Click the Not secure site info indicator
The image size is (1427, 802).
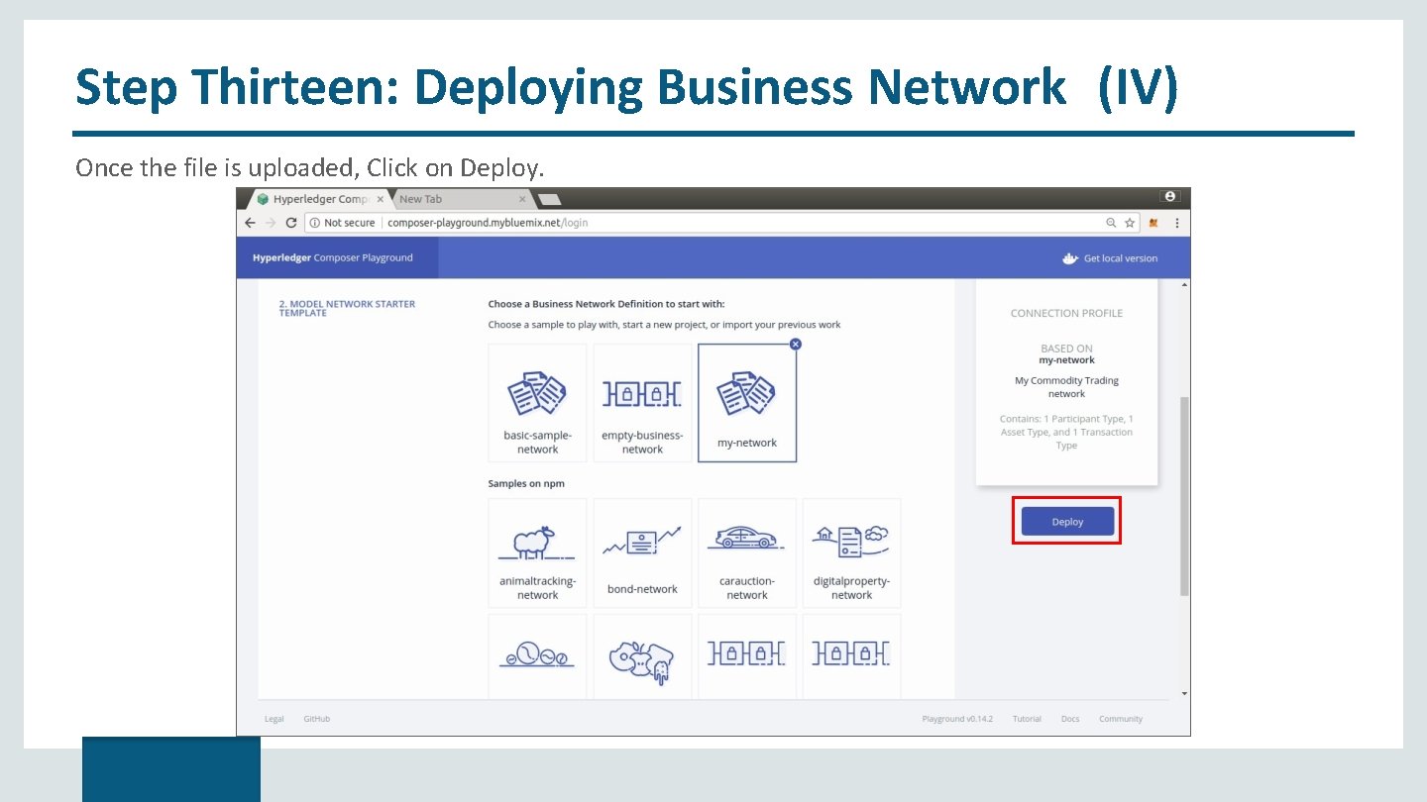click(342, 223)
